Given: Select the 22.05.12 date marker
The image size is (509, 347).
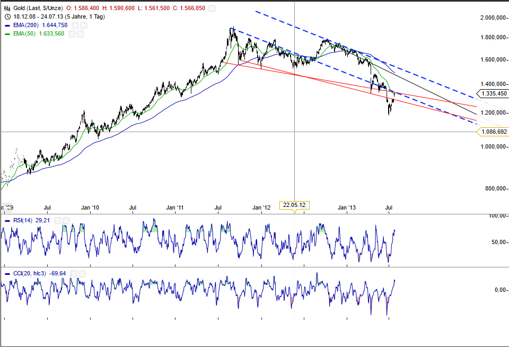Looking at the screenshot, I should click(294, 205).
